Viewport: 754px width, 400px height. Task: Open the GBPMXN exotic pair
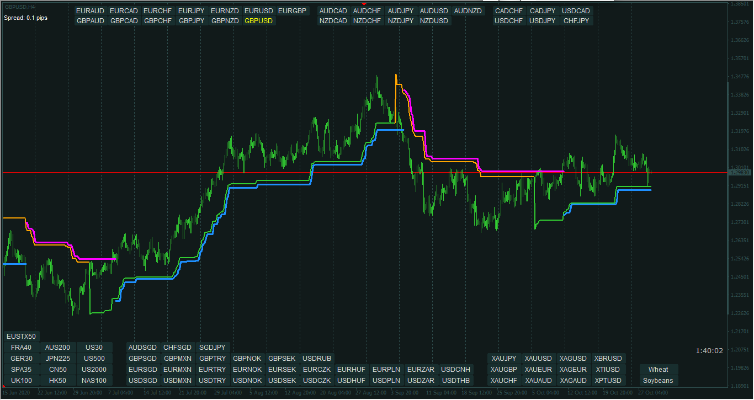pos(178,359)
